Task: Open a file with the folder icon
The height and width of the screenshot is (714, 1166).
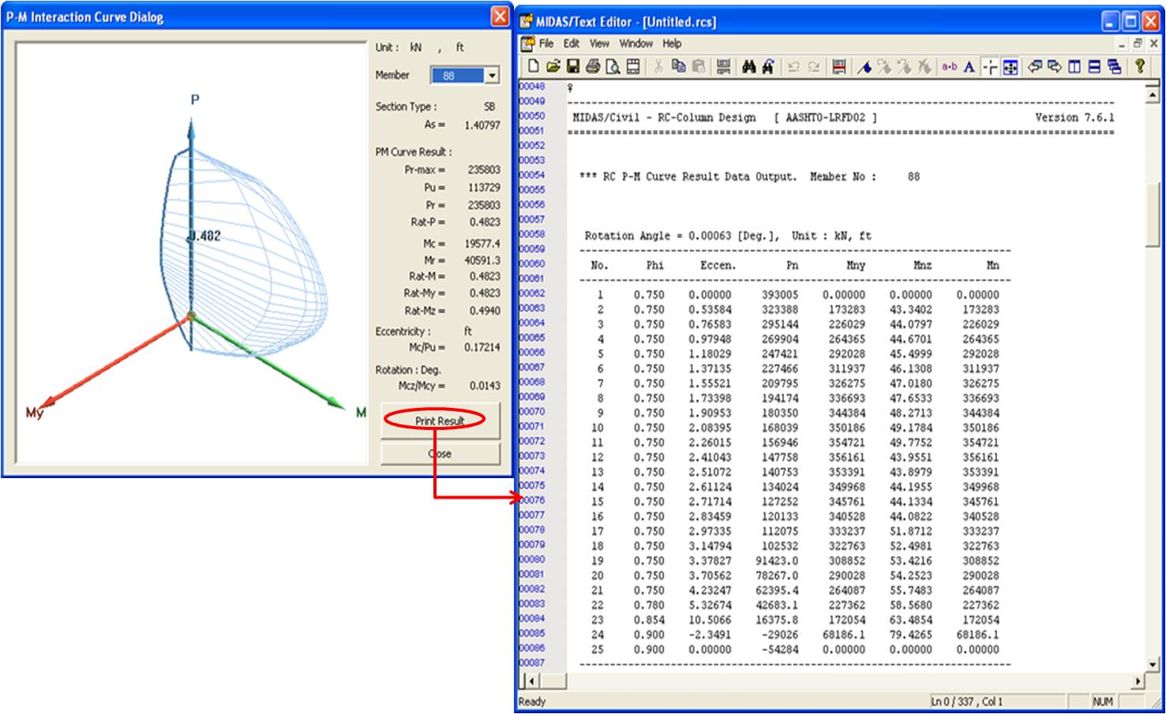Action: 553,67
